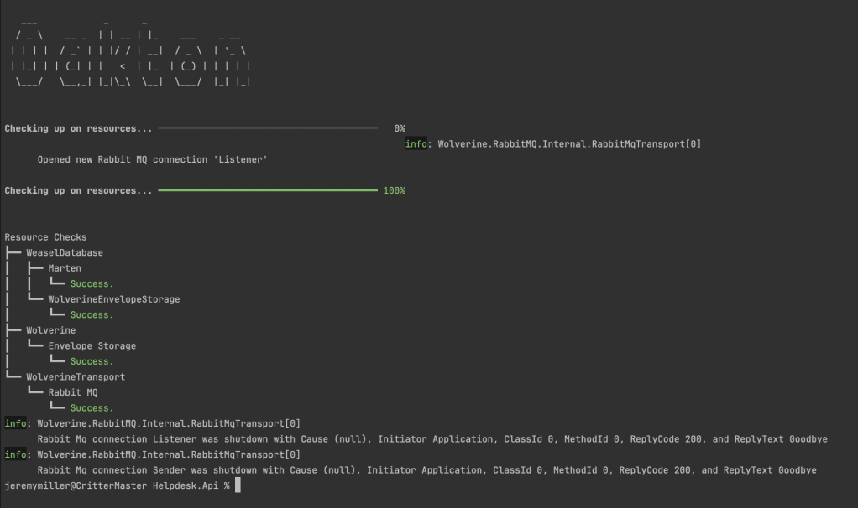Click the Success result under WolverineEnvelopeStorage
The image size is (858, 508).
pyautogui.click(x=92, y=315)
